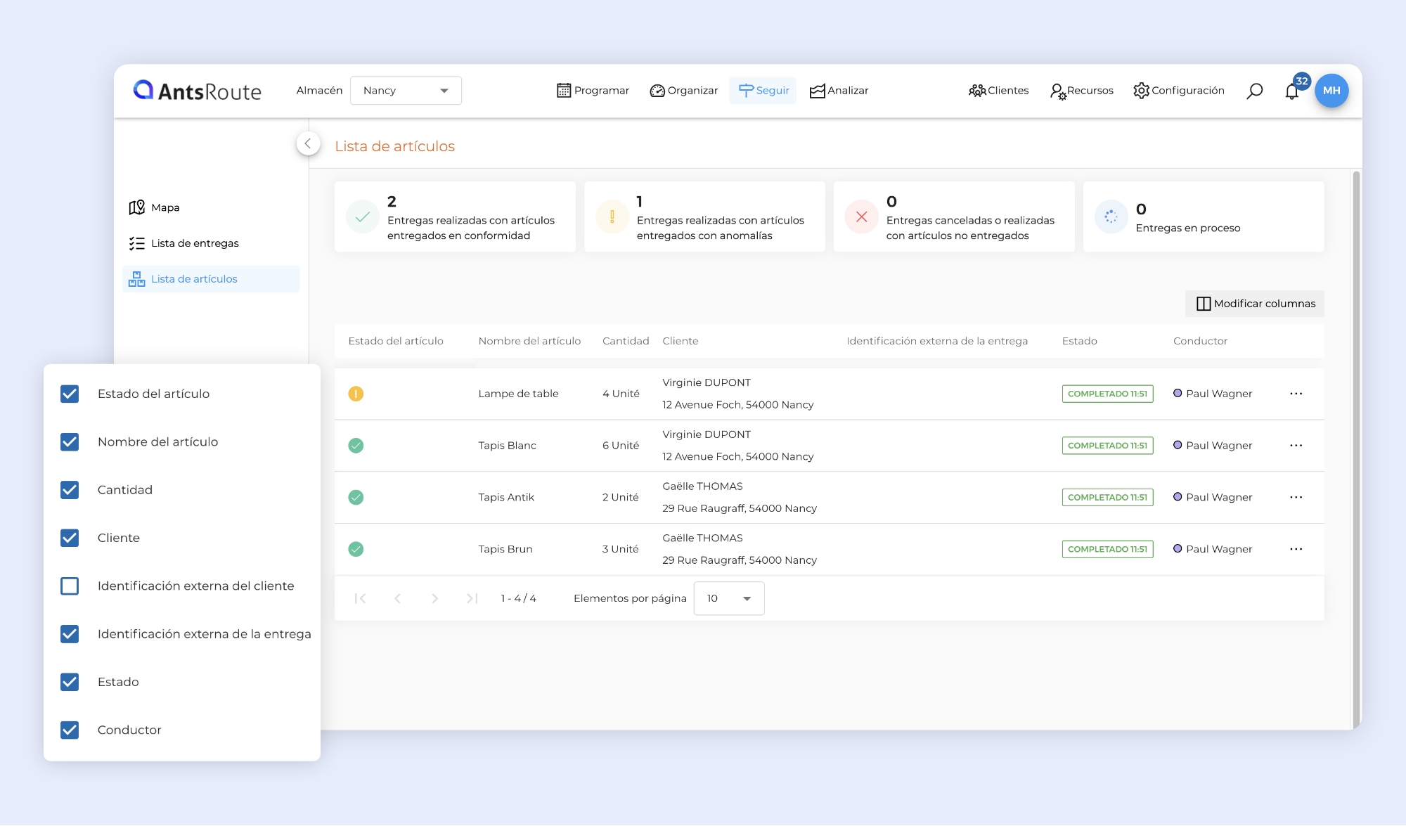The height and width of the screenshot is (826, 1406).
Task: Uncheck the Conductor column checkbox
Action: (70, 730)
